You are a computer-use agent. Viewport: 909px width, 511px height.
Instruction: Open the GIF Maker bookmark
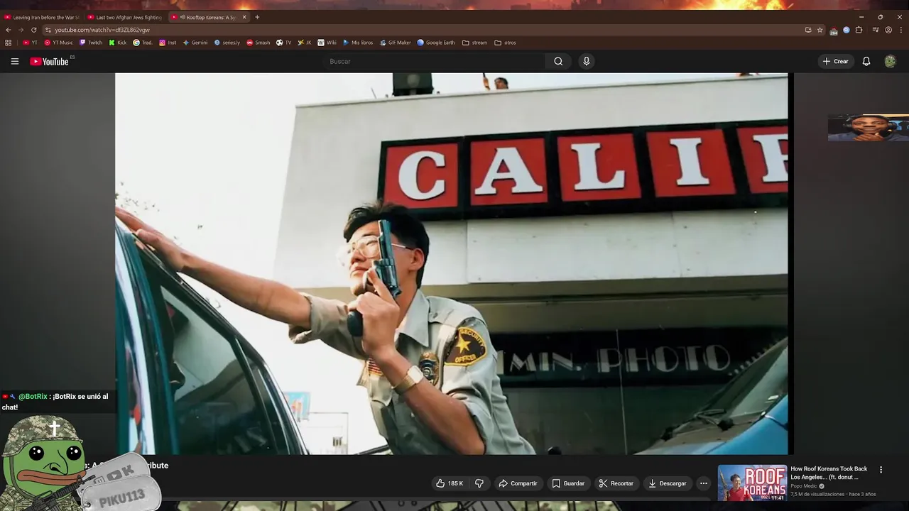(x=396, y=43)
